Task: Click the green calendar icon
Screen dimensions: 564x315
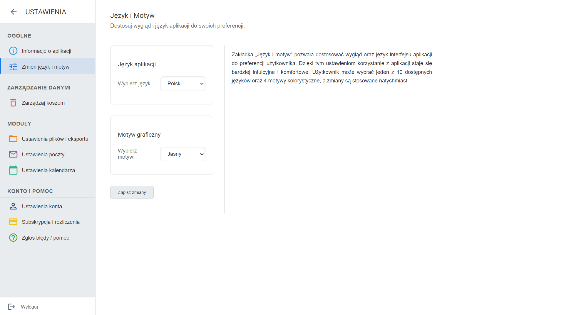Action: (13, 170)
